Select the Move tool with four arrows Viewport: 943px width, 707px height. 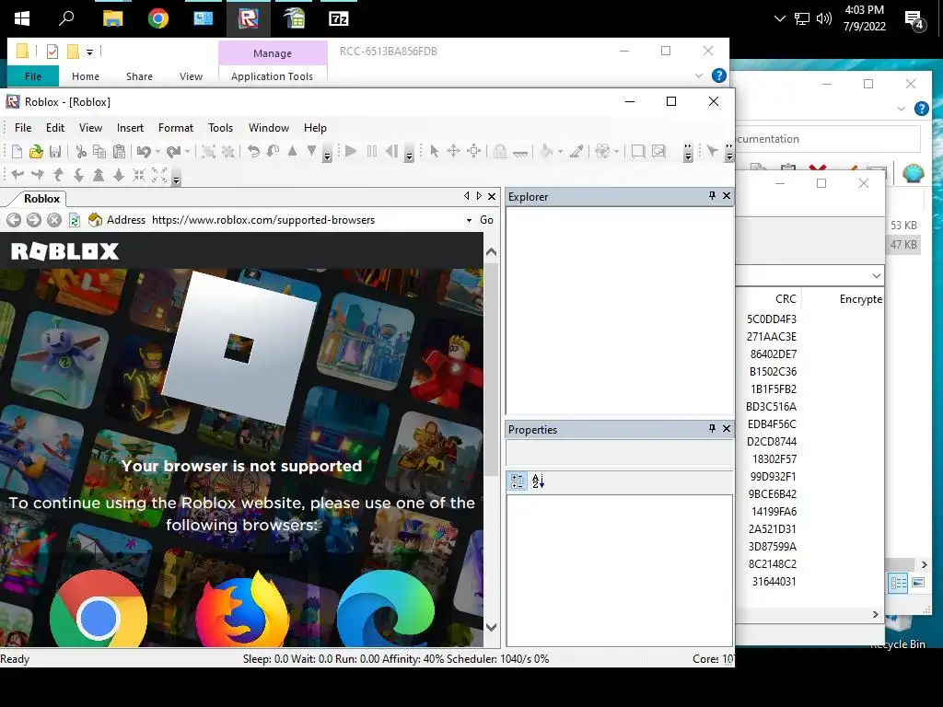453,152
